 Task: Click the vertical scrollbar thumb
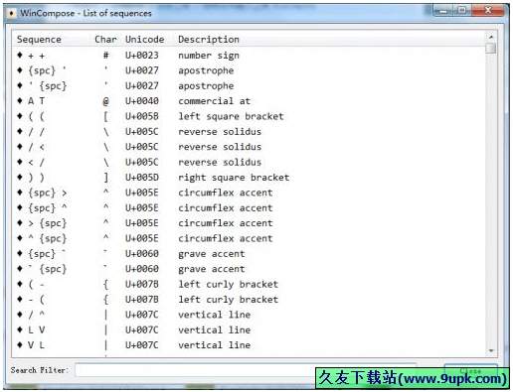(491, 49)
